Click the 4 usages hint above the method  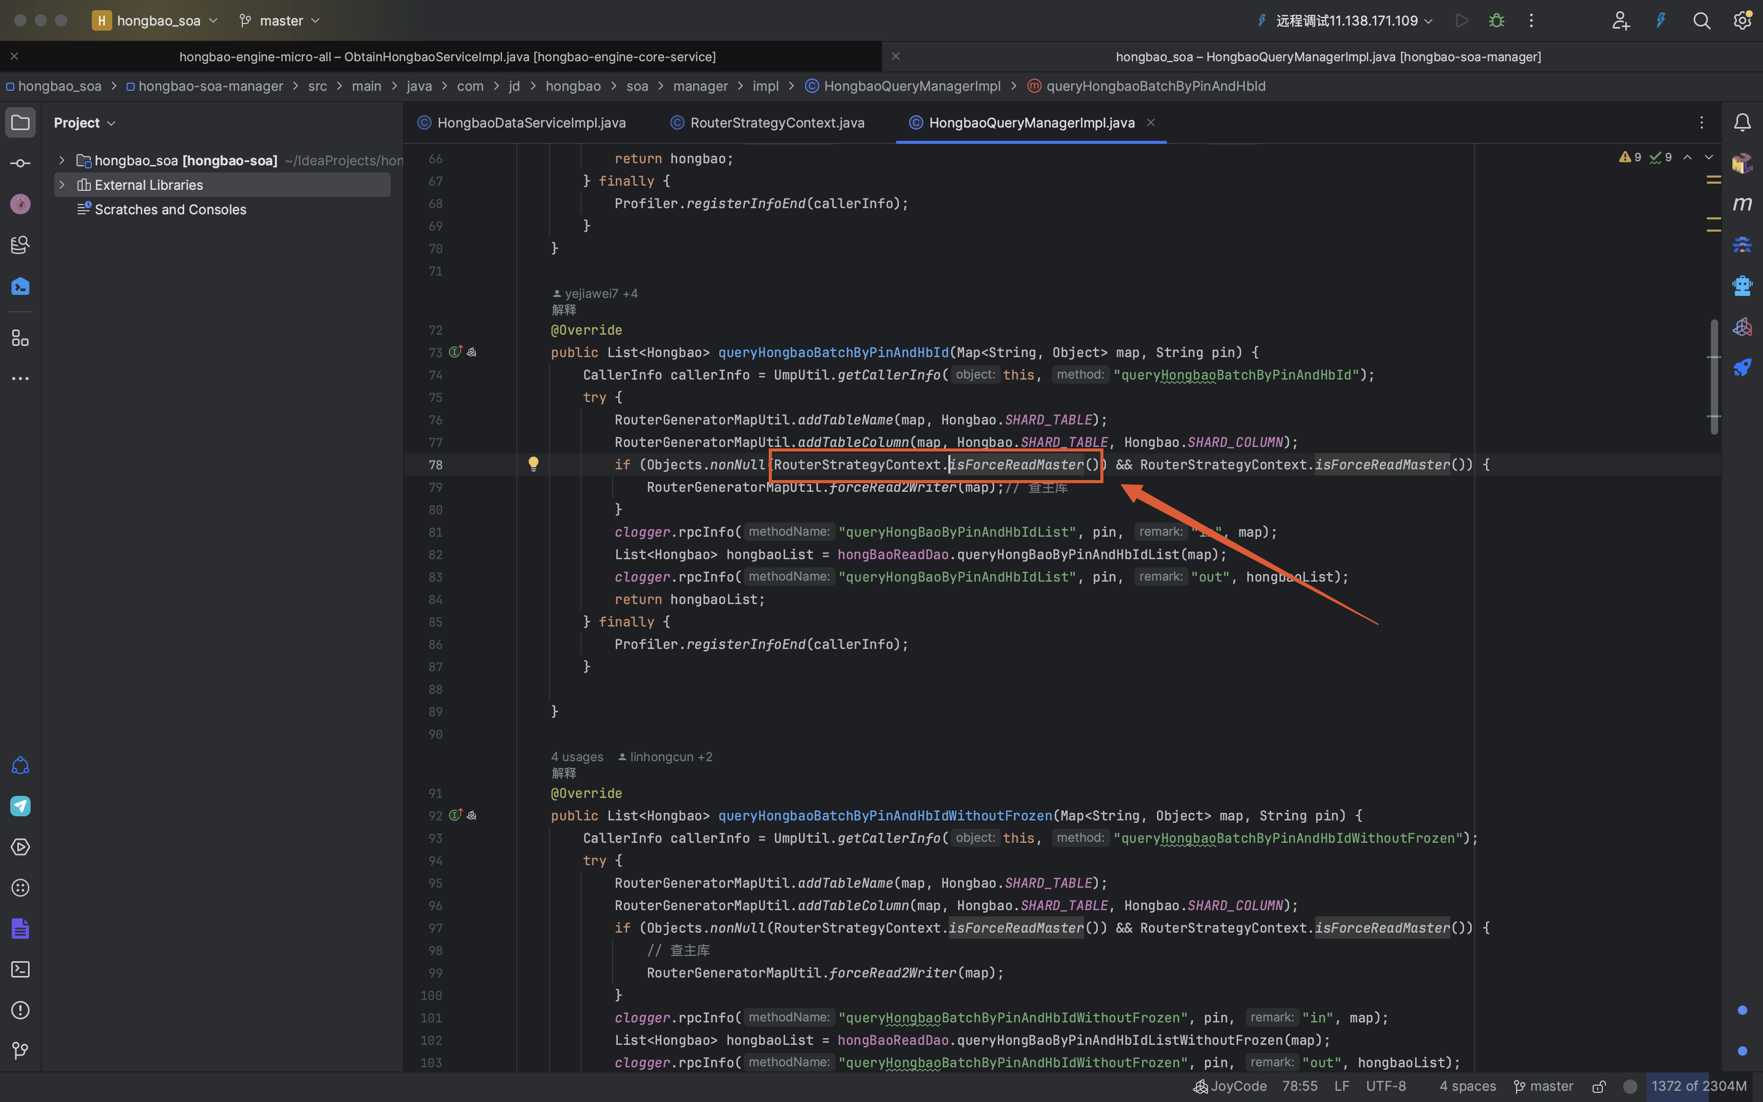[576, 757]
